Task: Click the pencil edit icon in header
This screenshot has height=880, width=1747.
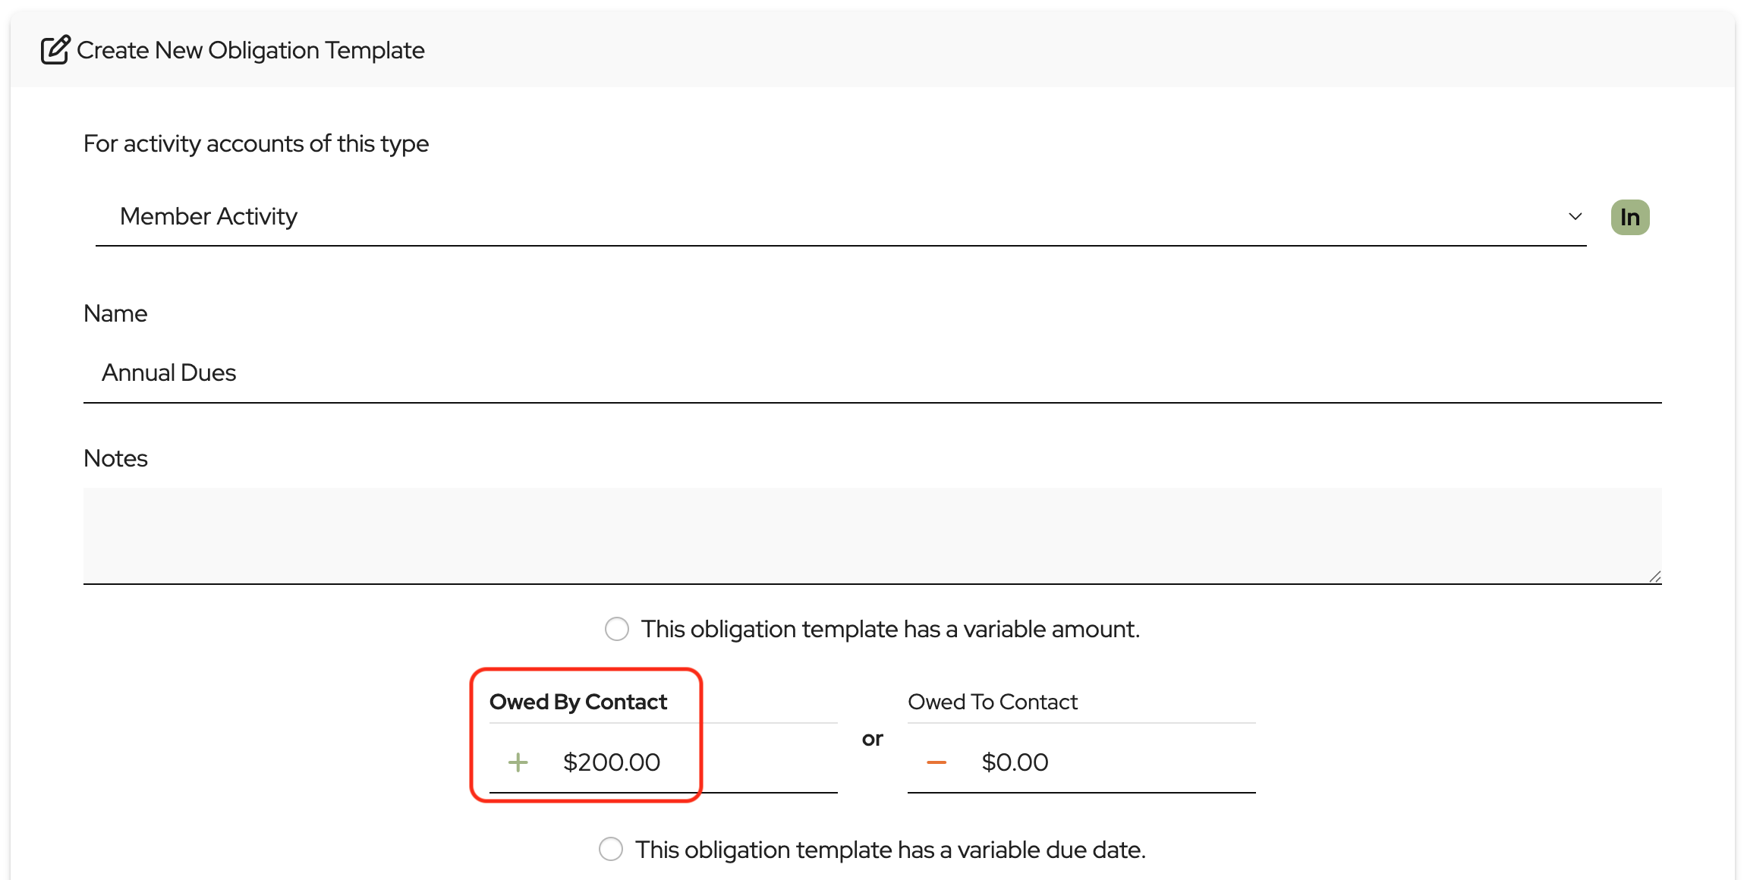Action: tap(55, 50)
